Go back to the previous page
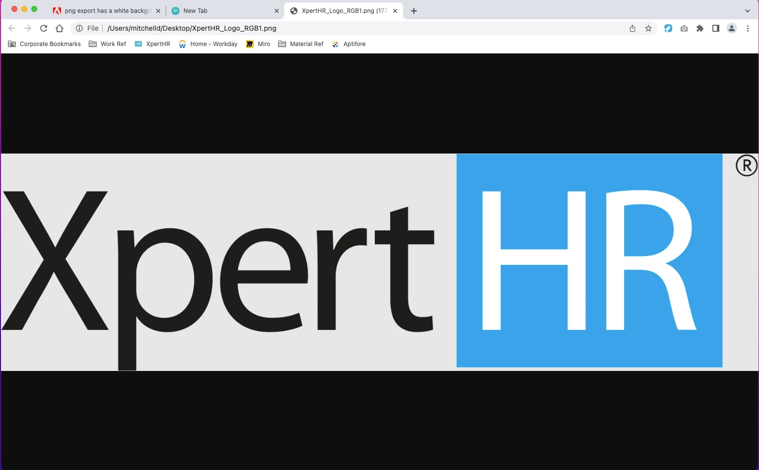The image size is (759, 470). (x=12, y=28)
